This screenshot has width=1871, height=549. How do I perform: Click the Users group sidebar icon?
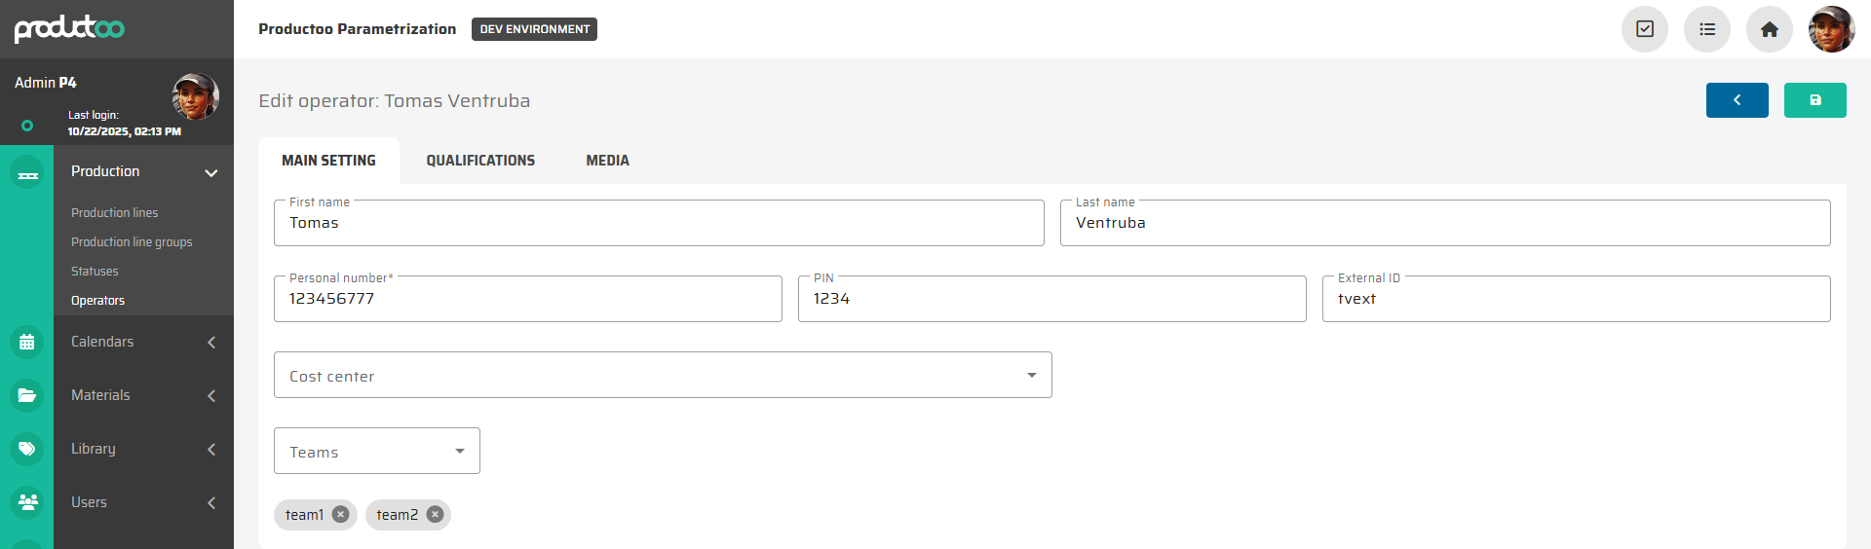(27, 502)
